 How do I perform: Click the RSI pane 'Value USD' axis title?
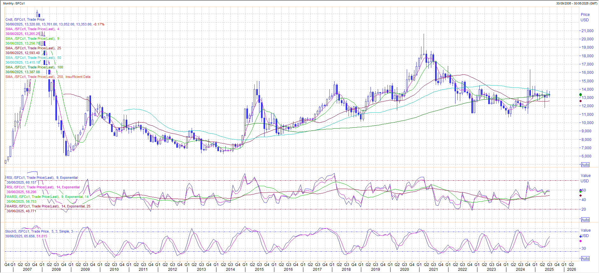coord(585,178)
